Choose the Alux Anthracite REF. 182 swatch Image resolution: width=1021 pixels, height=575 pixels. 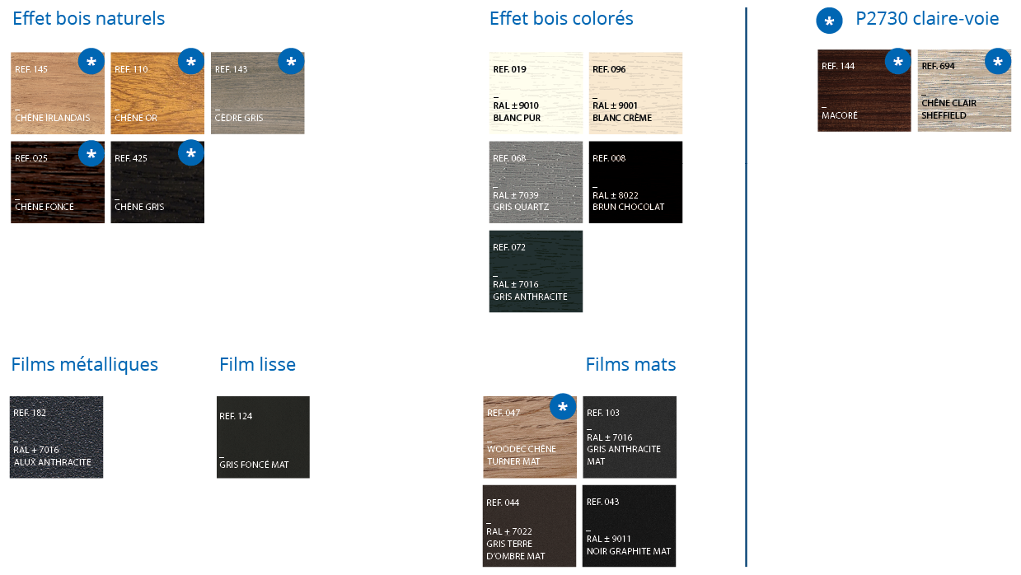tap(57, 437)
